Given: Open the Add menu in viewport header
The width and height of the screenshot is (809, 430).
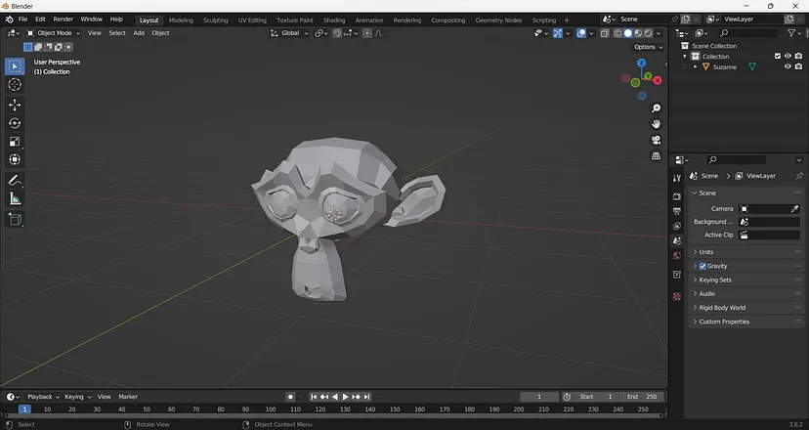Looking at the screenshot, I should tap(139, 33).
